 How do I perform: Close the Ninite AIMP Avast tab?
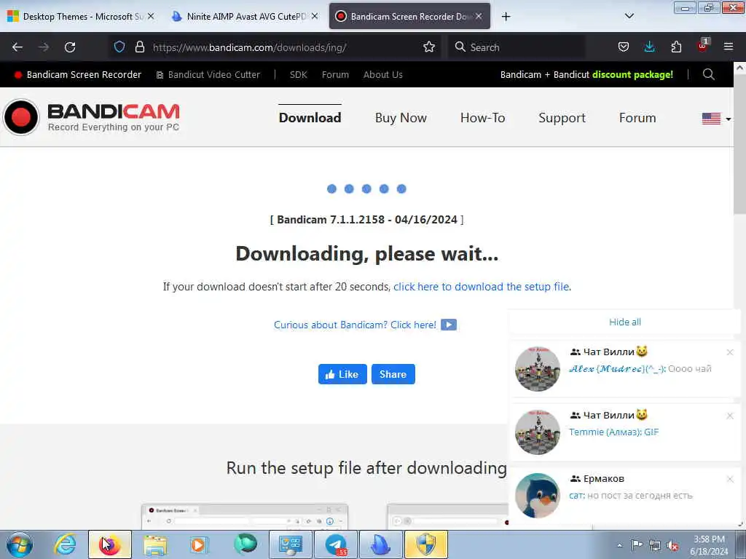pyautogui.click(x=315, y=16)
